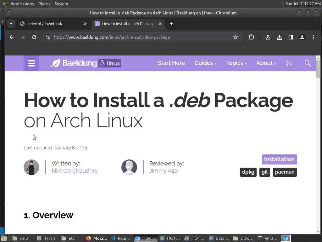Open the git tag
The image size is (322, 242).
click(265, 172)
